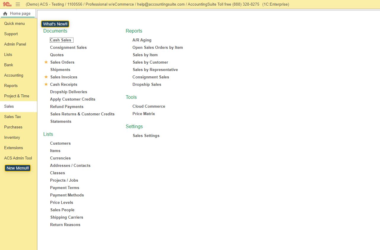Open Dropship Deliveries
This screenshot has height=250, width=380.
point(69,92)
